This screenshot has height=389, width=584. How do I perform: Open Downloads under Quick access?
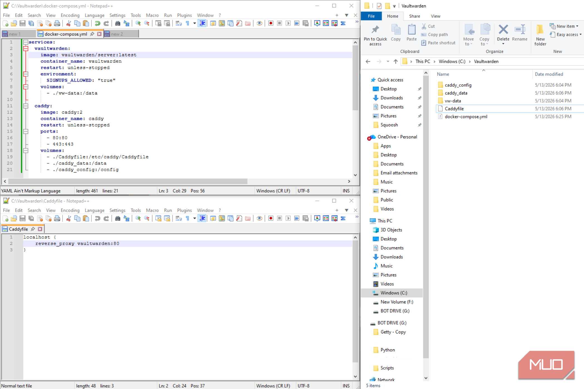click(392, 98)
